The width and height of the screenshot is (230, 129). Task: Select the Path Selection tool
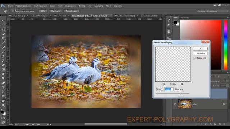[3, 92]
